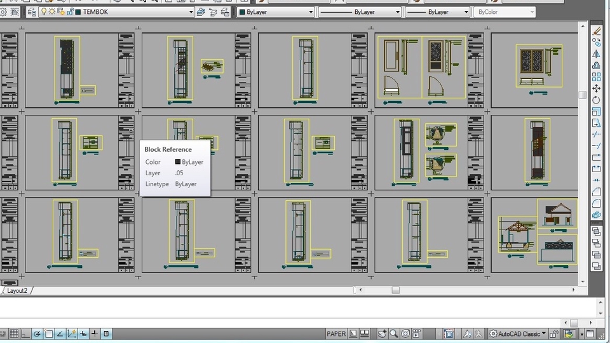Click Bring to Front draw order icon
Viewport: 610px width, 343px height.
click(597, 232)
